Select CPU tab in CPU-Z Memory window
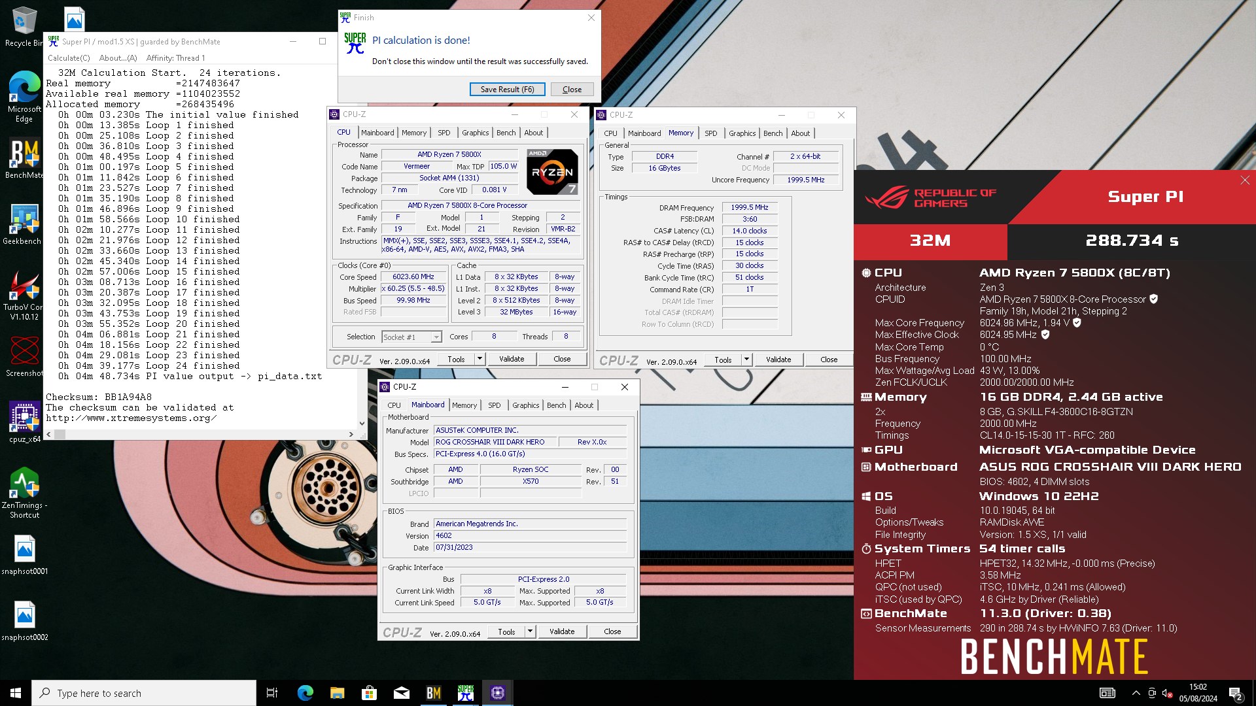The image size is (1256, 706). pyautogui.click(x=610, y=133)
